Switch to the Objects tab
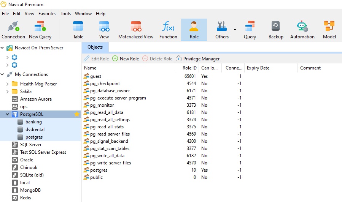 click(x=95, y=47)
